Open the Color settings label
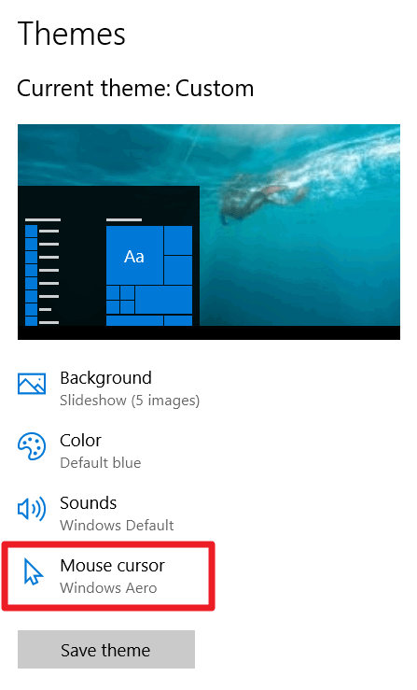 pos(80,441)
